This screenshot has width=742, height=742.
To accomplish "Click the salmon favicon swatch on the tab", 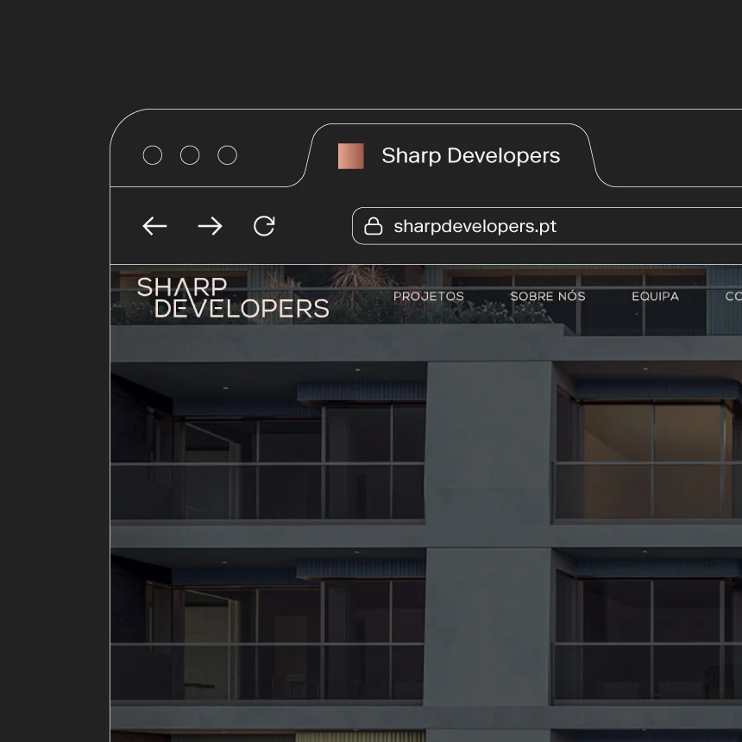I will [x=350, y=155].
